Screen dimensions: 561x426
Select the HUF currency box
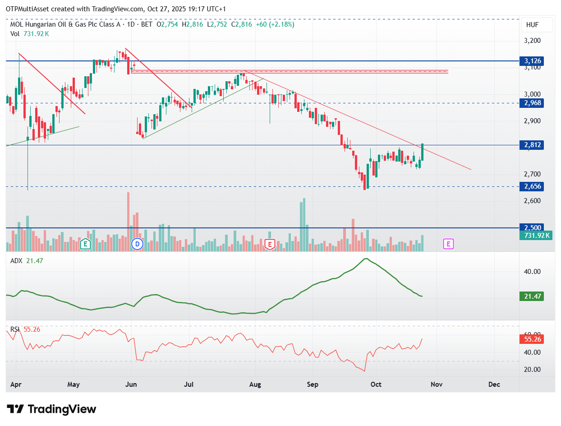[536, 25]
